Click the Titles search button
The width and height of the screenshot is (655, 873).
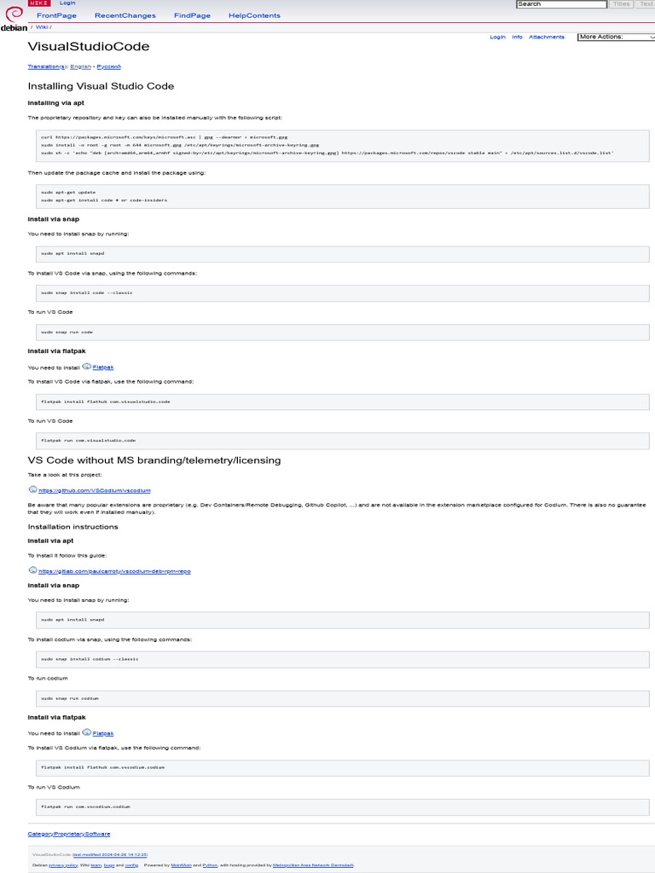pyautogui.click(x=622, y=4)
